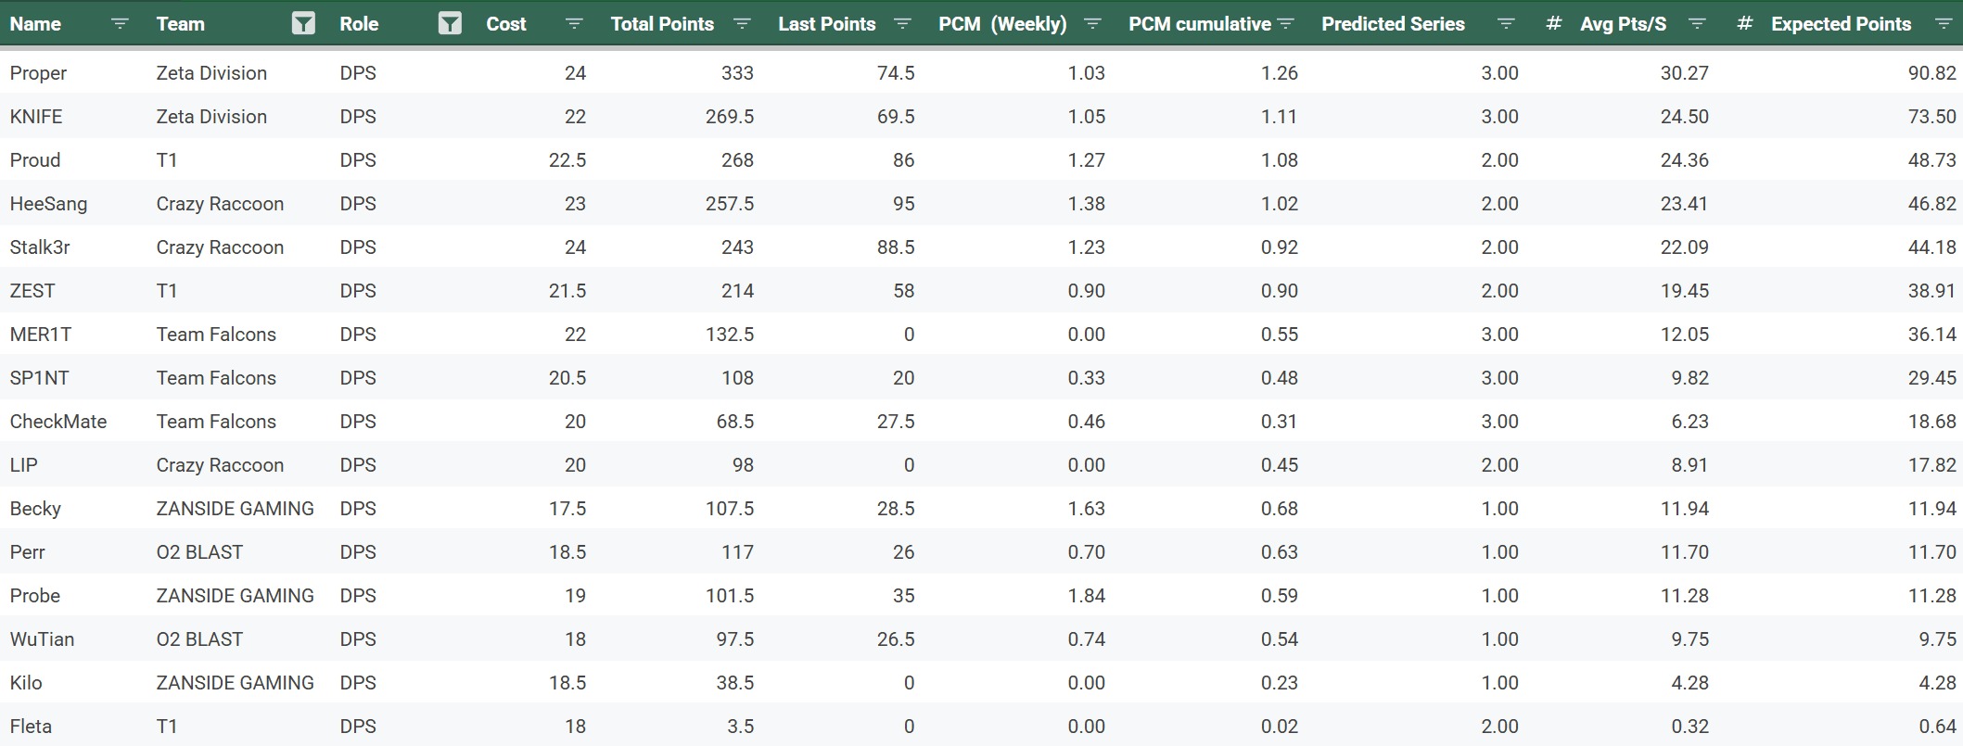Select Fleta's Expected Points value 0.64
This screenshot has width=1963, height=746.
pyautogui.click(x=1938, y=727)
